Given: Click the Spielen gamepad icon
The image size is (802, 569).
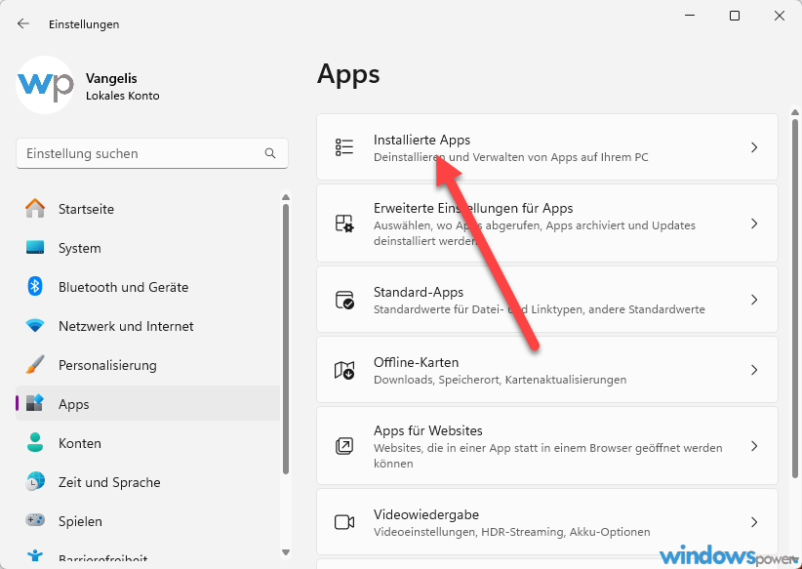Looking at the screenshot, I should point(35,520).
